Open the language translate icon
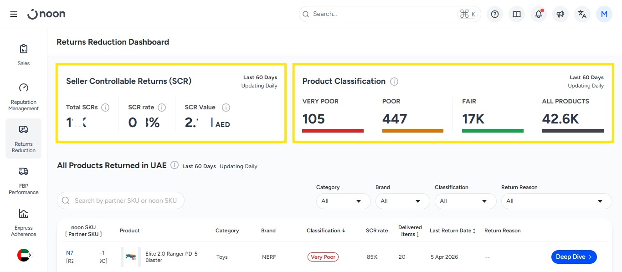This screenshot has height=272, width=622. pyautogui.click(x=582, y=14)
